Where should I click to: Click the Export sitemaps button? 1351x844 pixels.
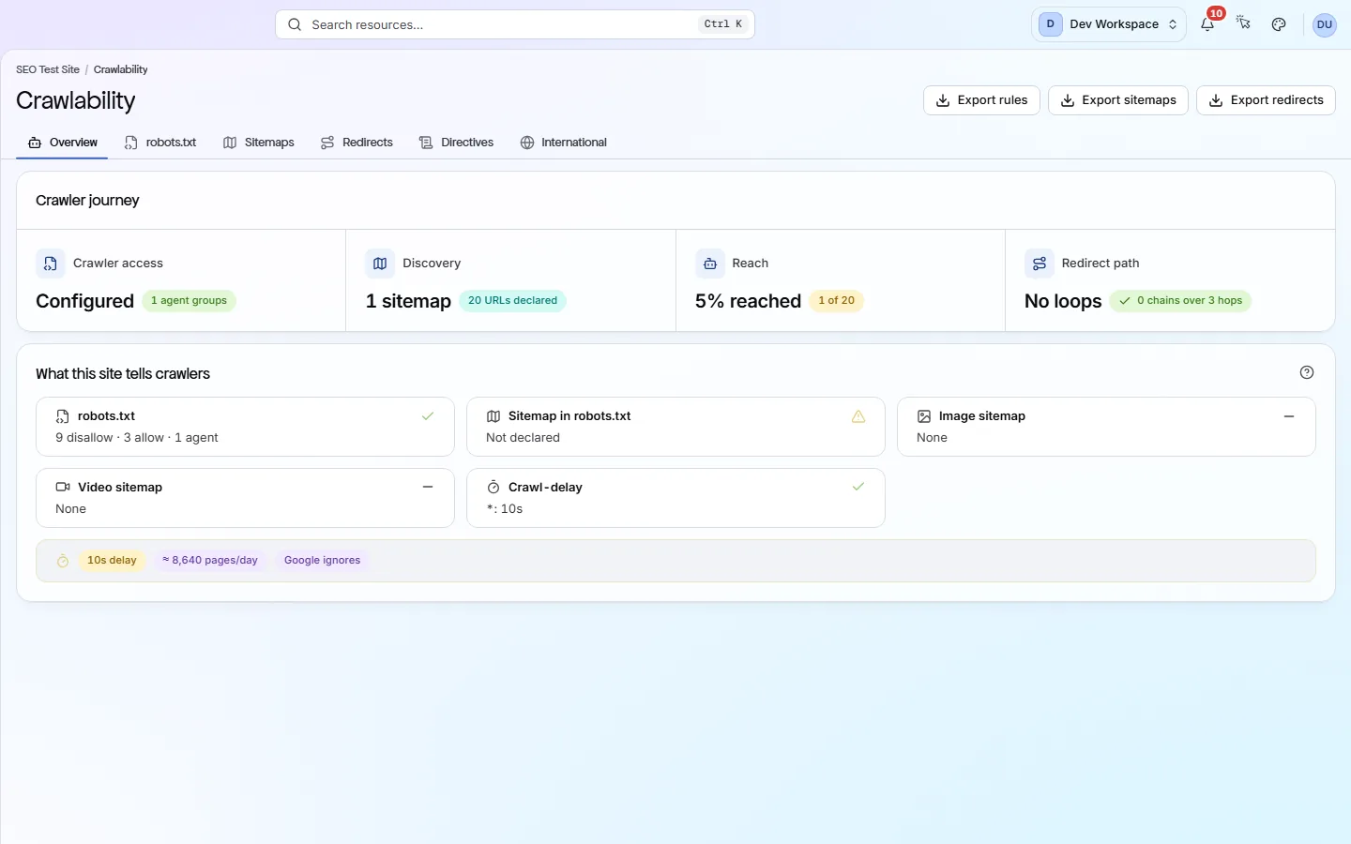pyautogui.click(x=1118, y=100)
